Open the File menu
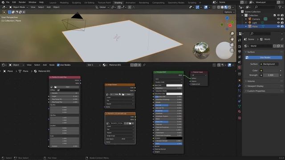Image resolution: width=285 pixels, height=160 pixels. point(8,2)
